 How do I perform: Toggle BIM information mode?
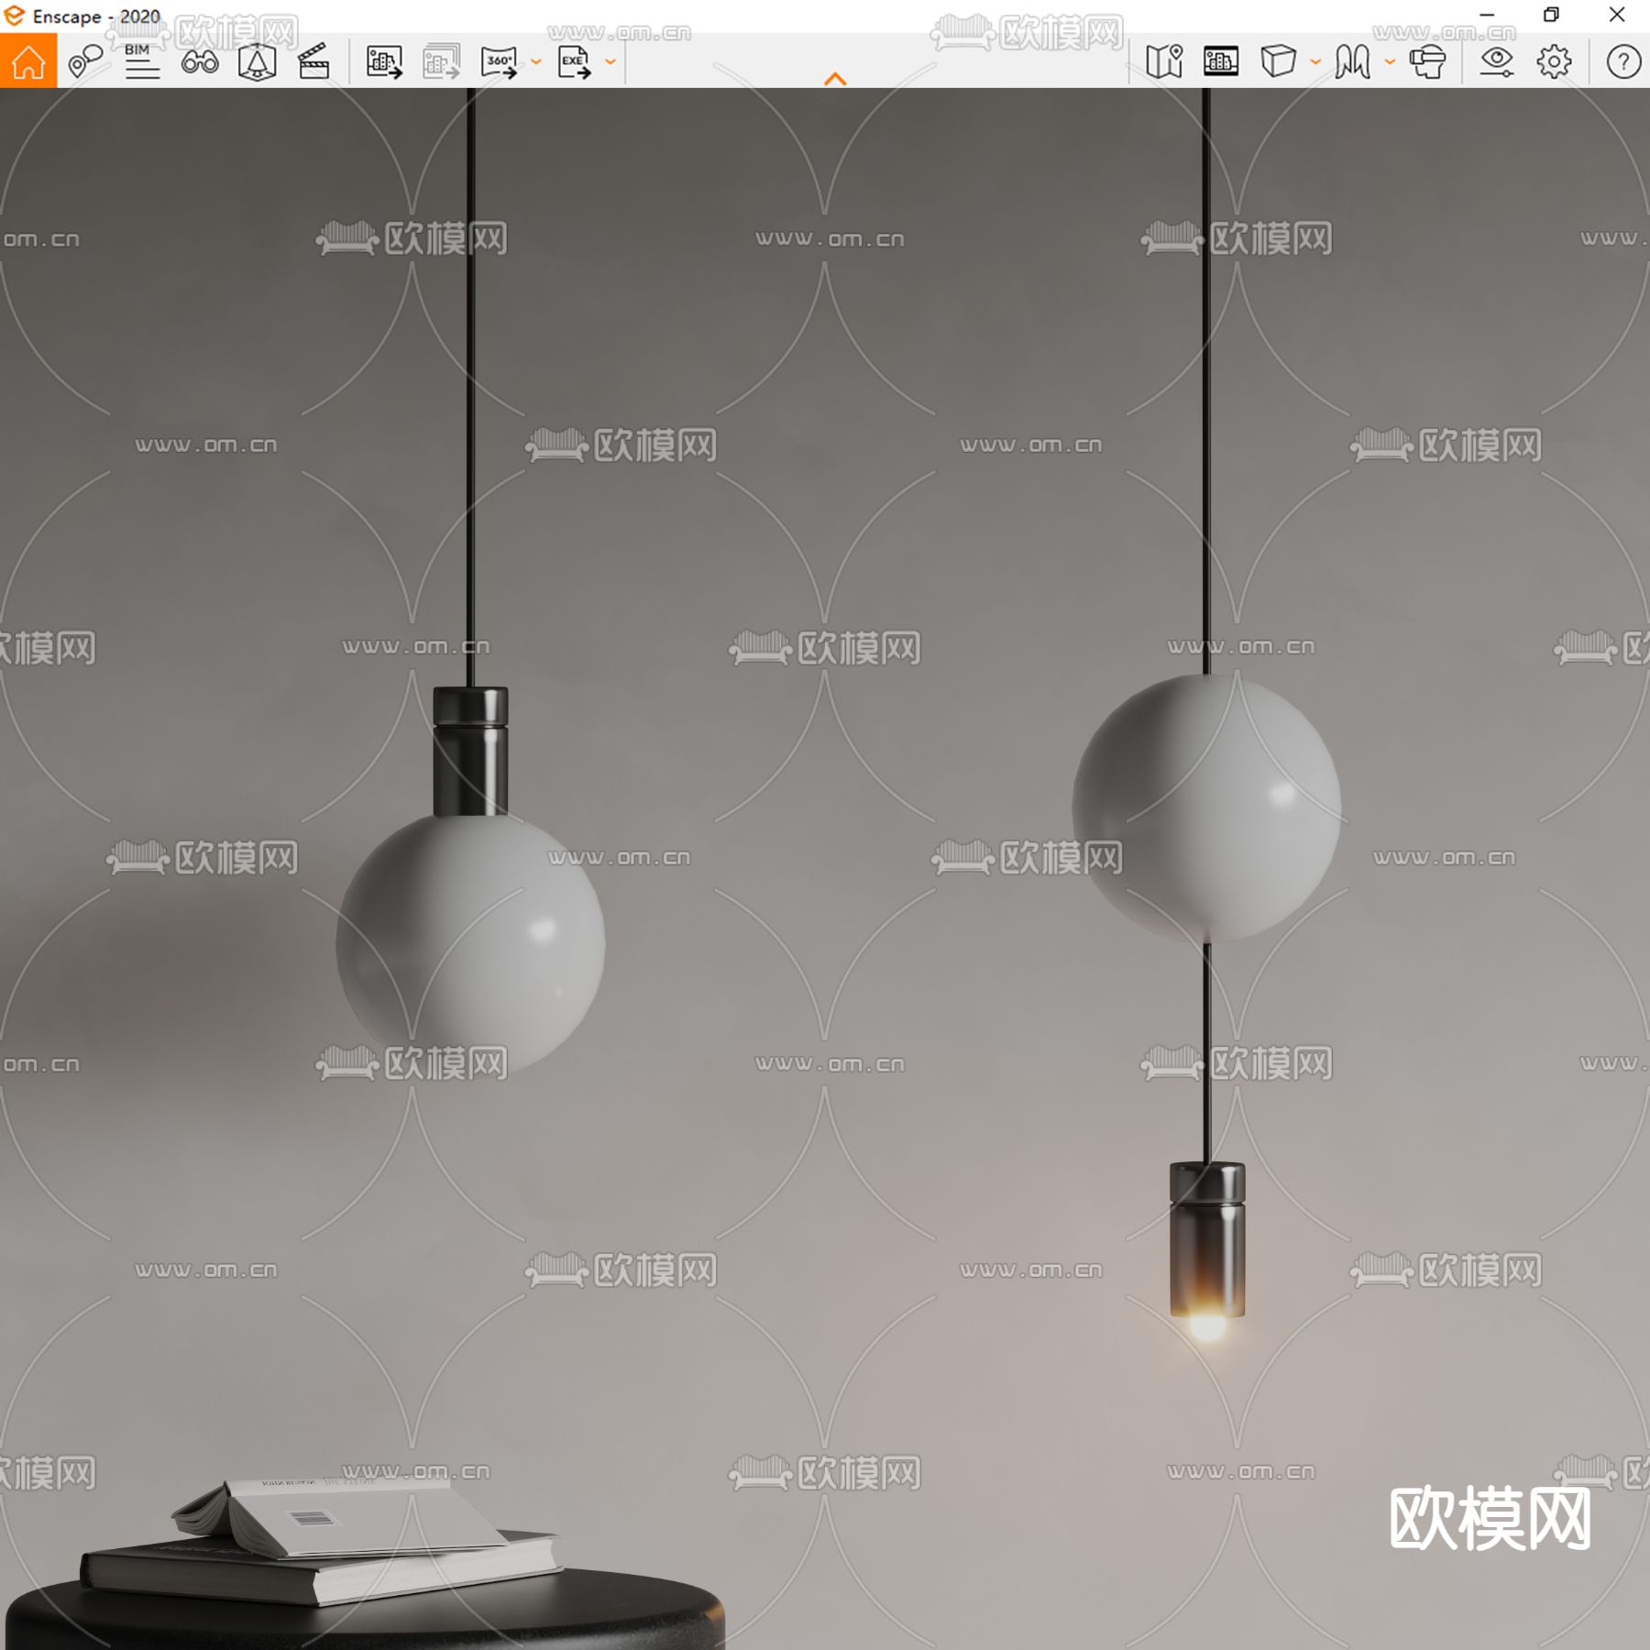[140, 62]
